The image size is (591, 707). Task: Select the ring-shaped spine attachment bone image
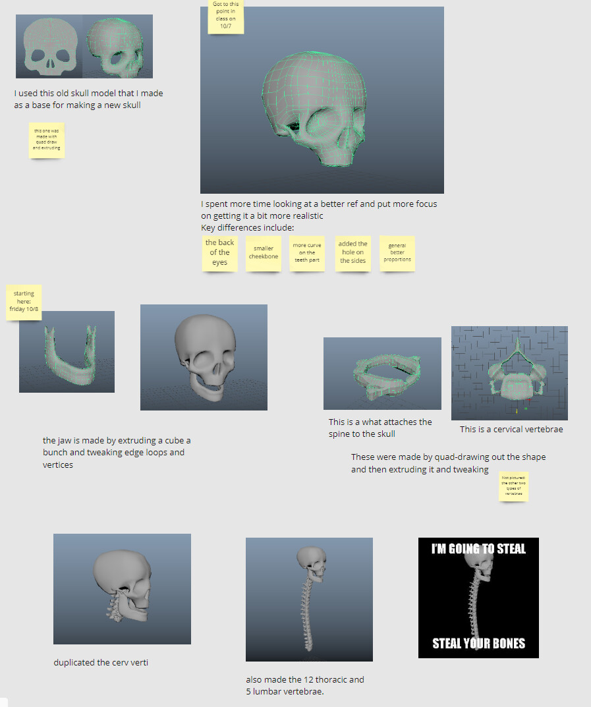[382, 374]
